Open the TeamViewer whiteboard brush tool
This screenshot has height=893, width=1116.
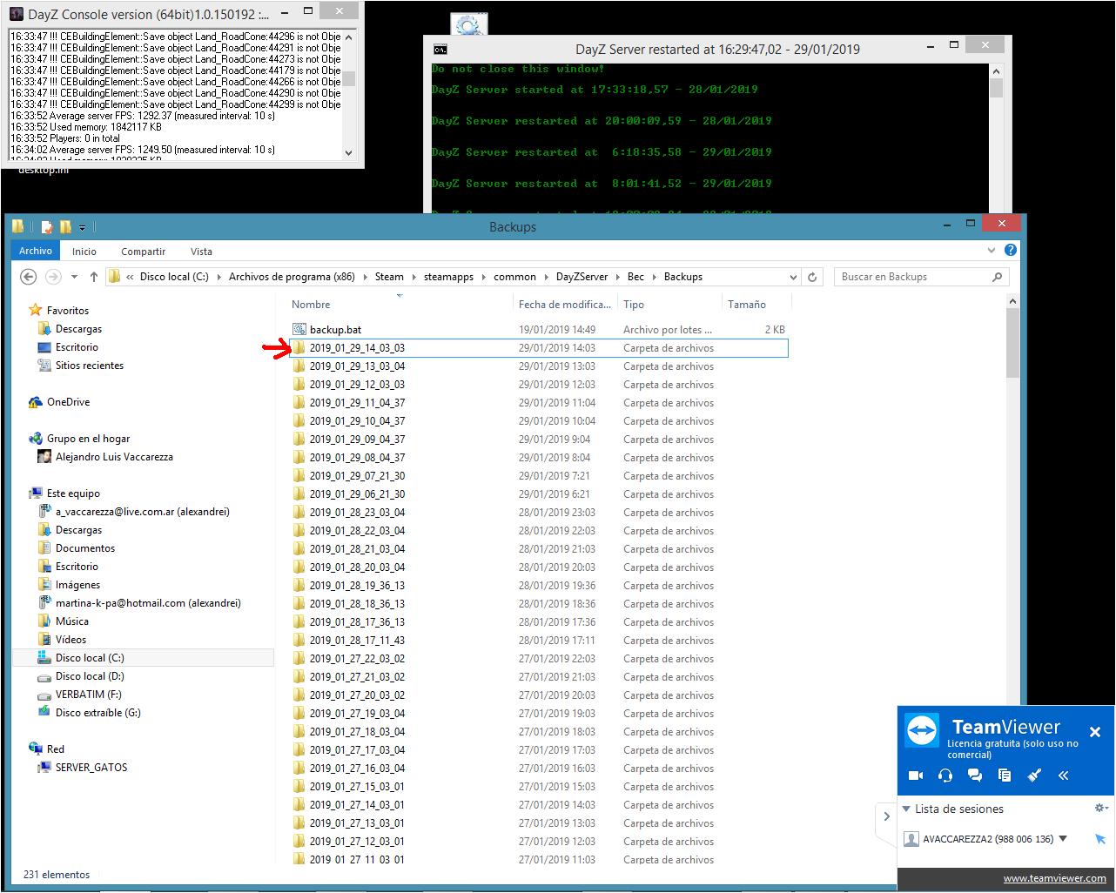1034,775
